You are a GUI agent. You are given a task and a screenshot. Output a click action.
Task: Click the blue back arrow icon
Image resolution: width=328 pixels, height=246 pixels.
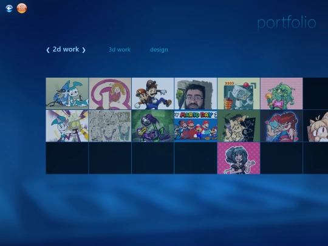[x=9, y=9]
